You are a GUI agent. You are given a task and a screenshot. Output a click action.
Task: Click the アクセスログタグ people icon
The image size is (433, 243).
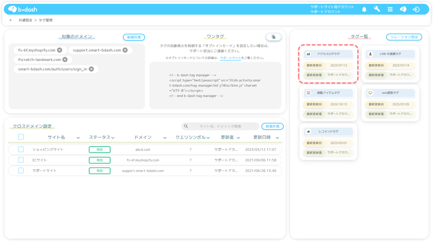click(x=308, y=54)
